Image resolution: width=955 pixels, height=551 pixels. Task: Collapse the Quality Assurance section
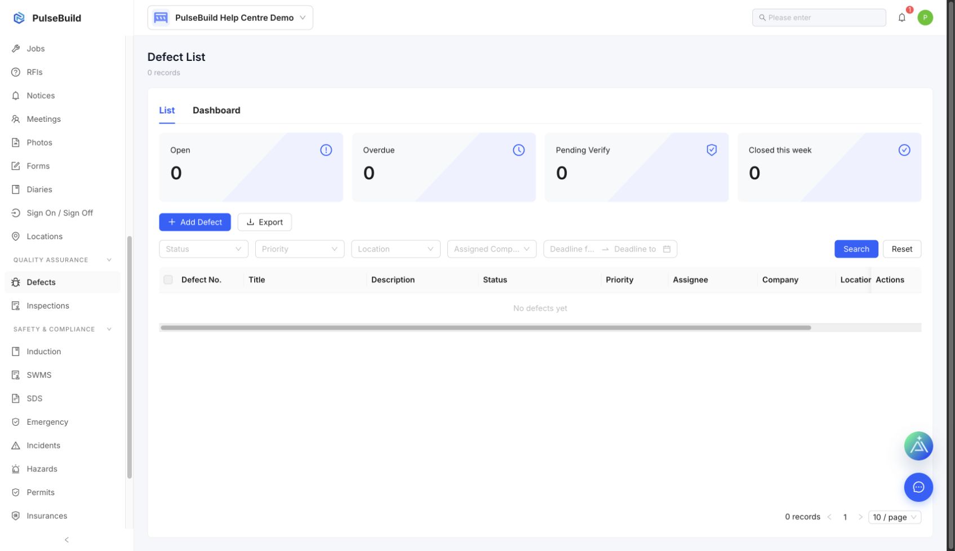pos(109,260)
